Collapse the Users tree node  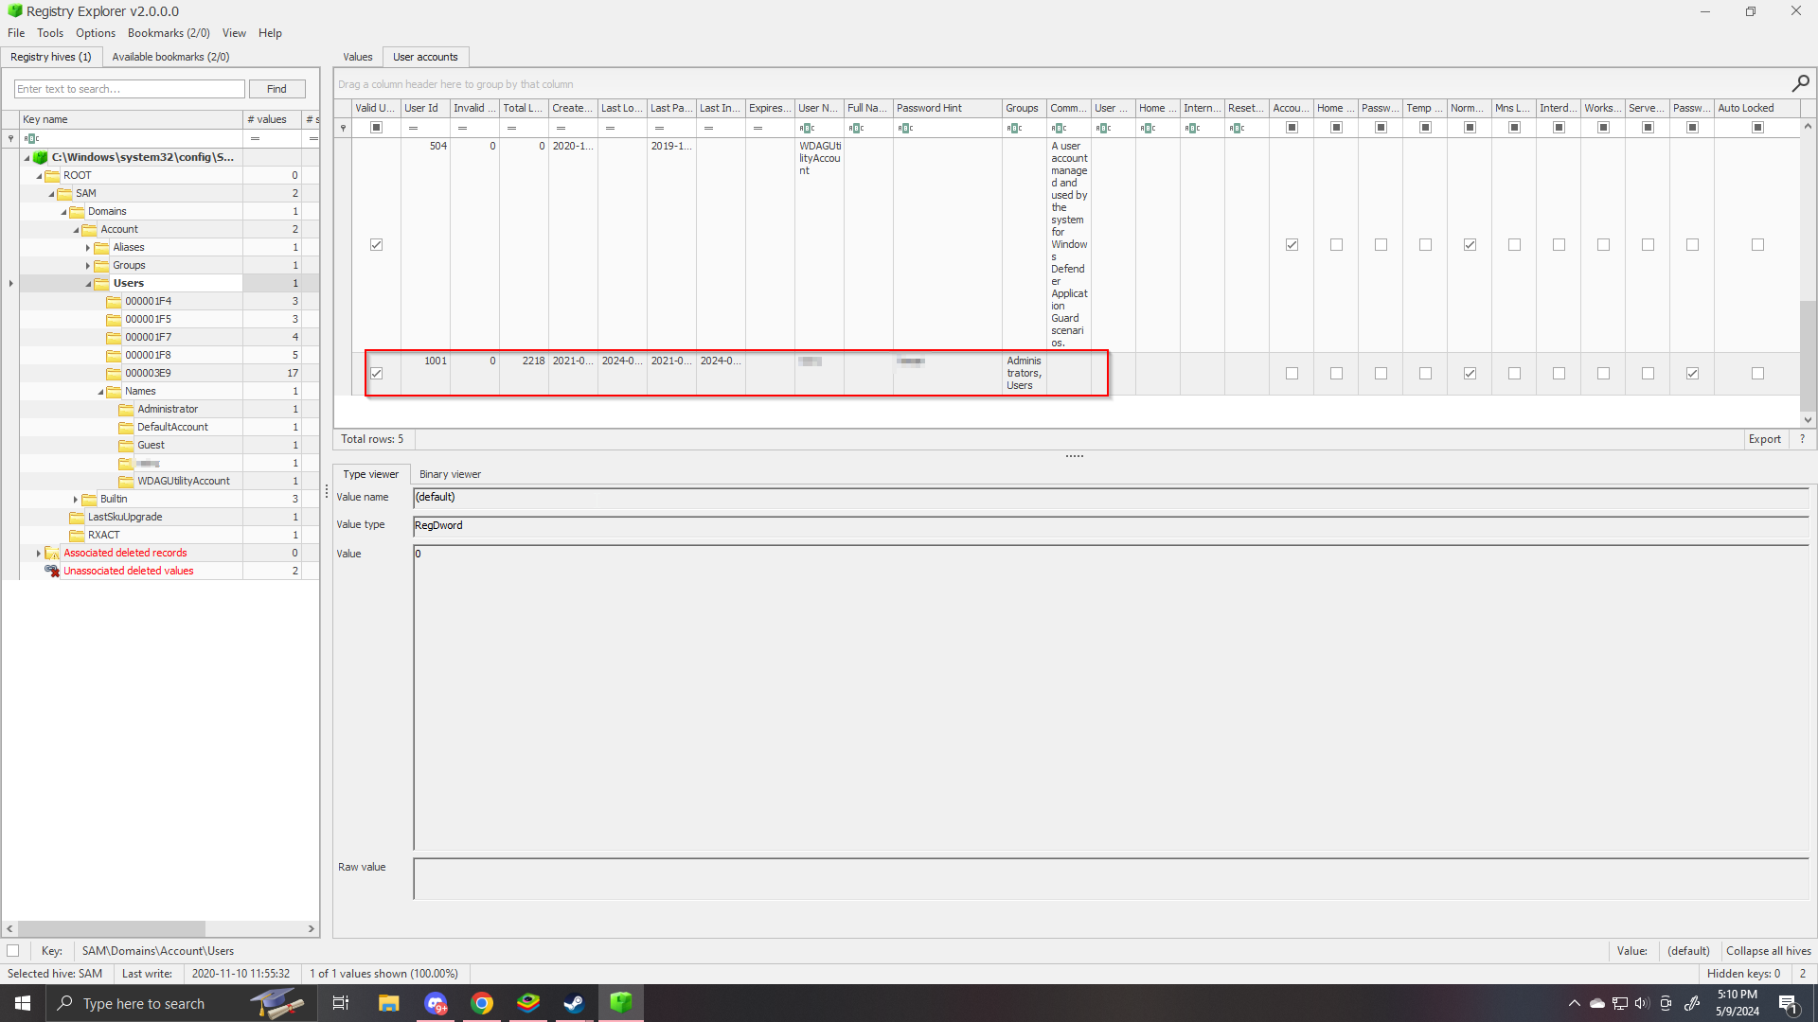point(88,284)
